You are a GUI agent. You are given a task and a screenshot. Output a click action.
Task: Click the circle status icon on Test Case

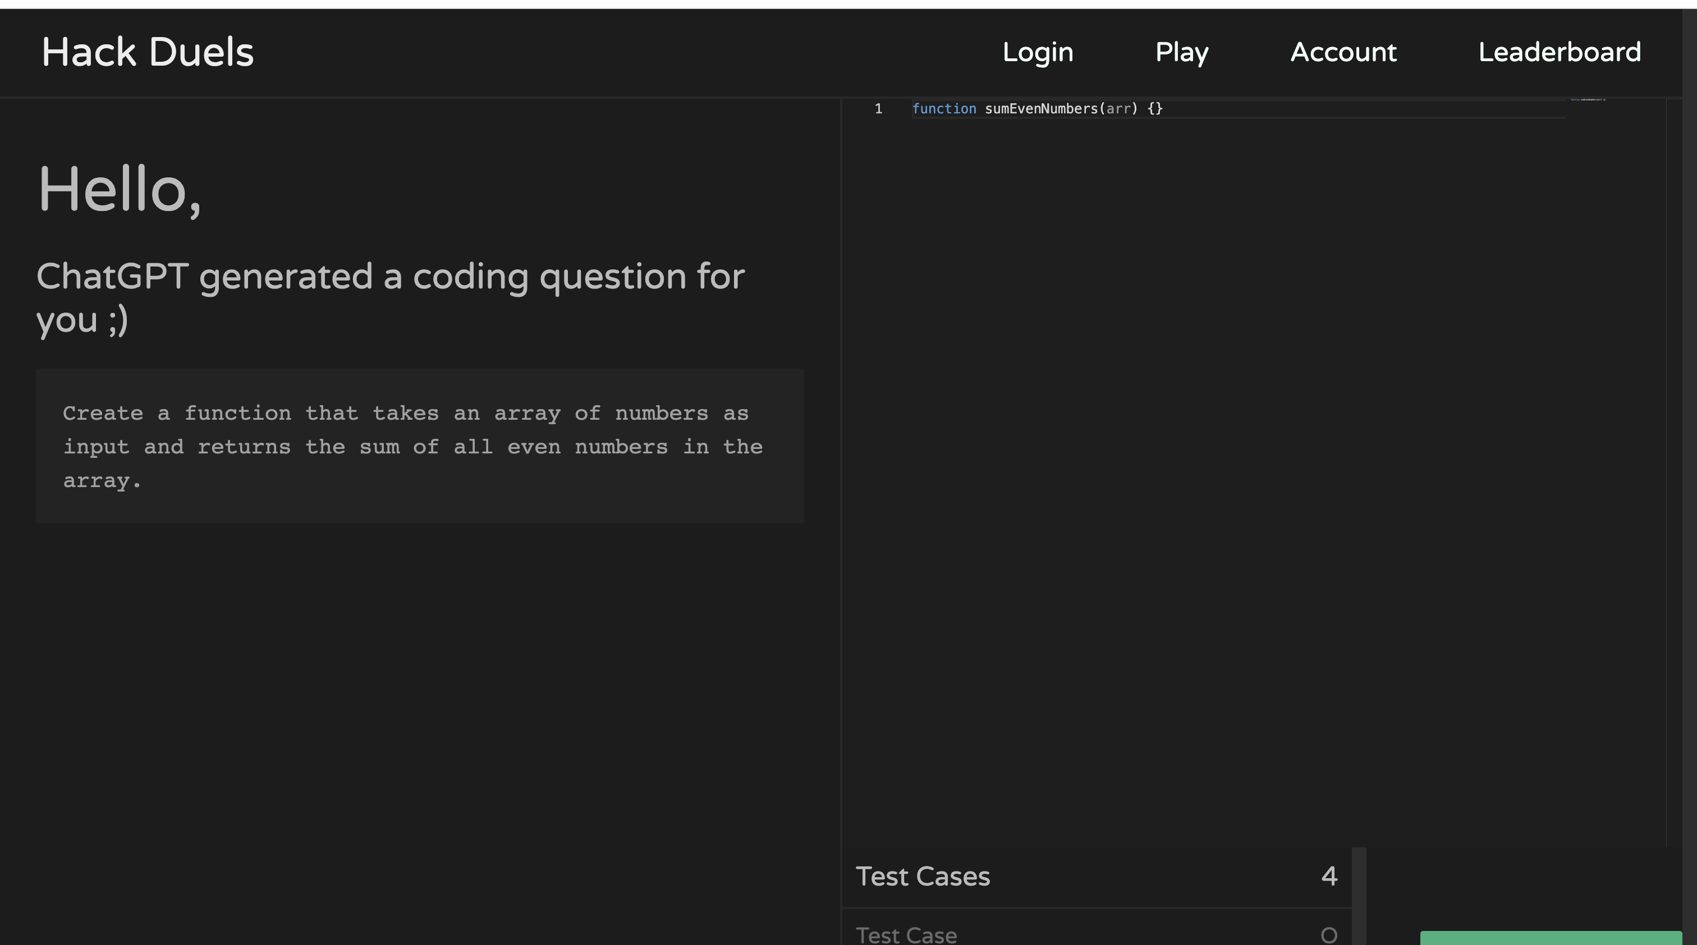(x=1329, y=935)
